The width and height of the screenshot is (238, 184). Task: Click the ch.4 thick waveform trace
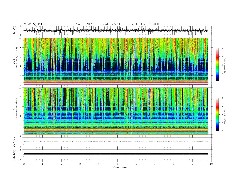coord(116,154)
